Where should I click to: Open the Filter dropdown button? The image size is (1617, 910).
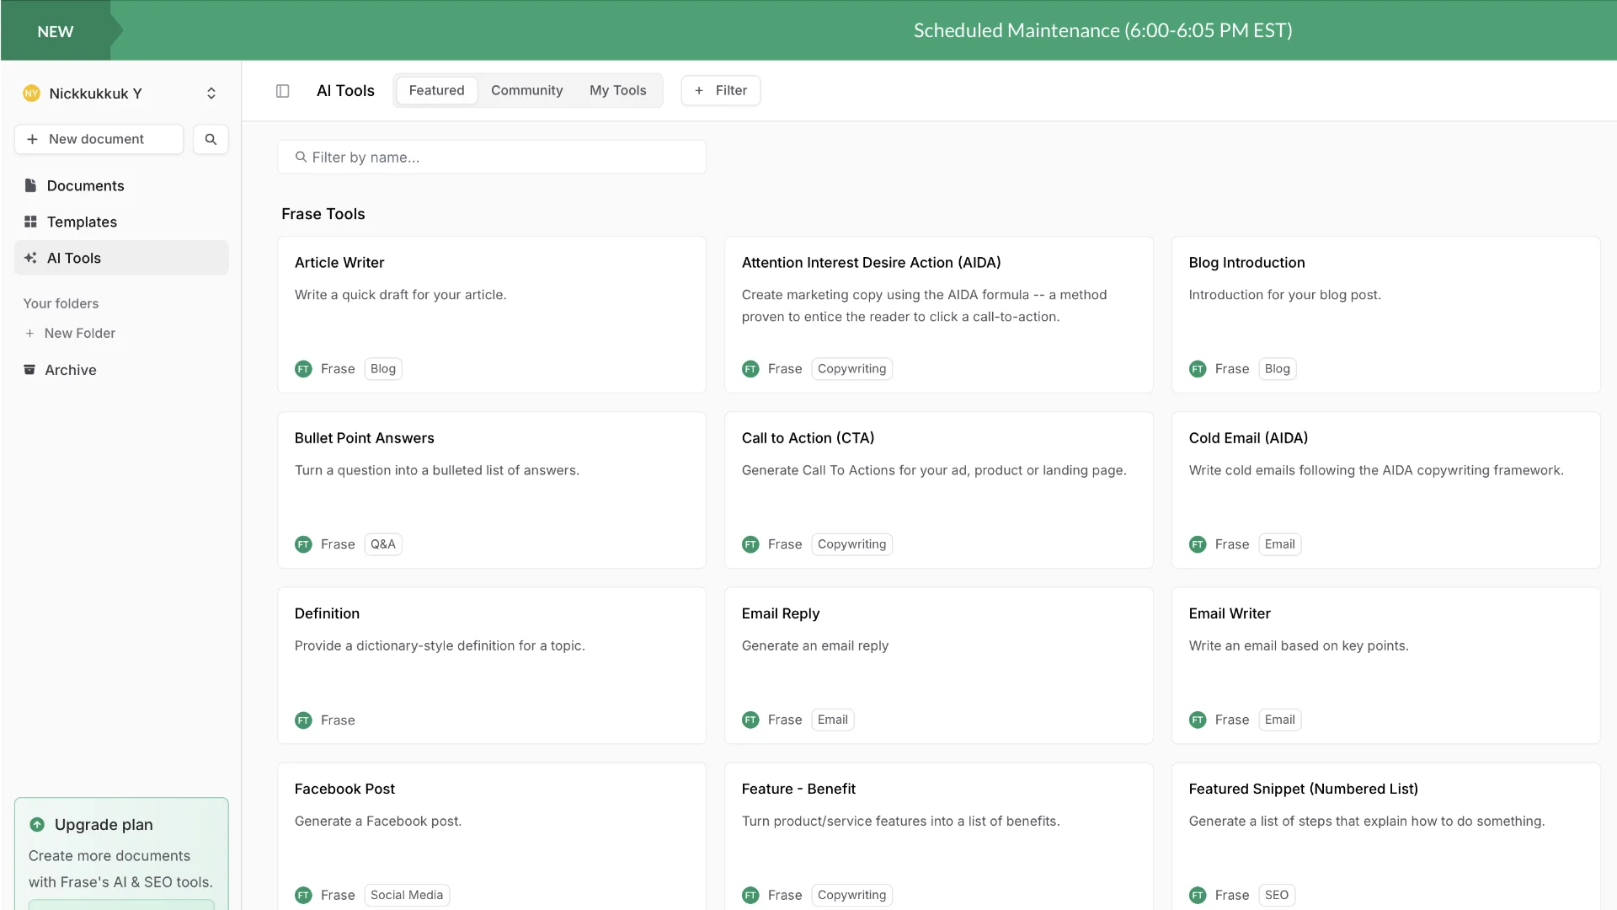point(721,90)
